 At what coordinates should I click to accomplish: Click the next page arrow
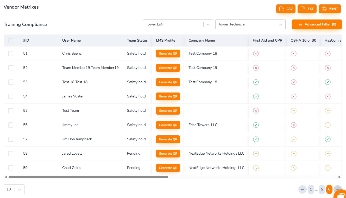pyautogui.click(x=338, y=189)
